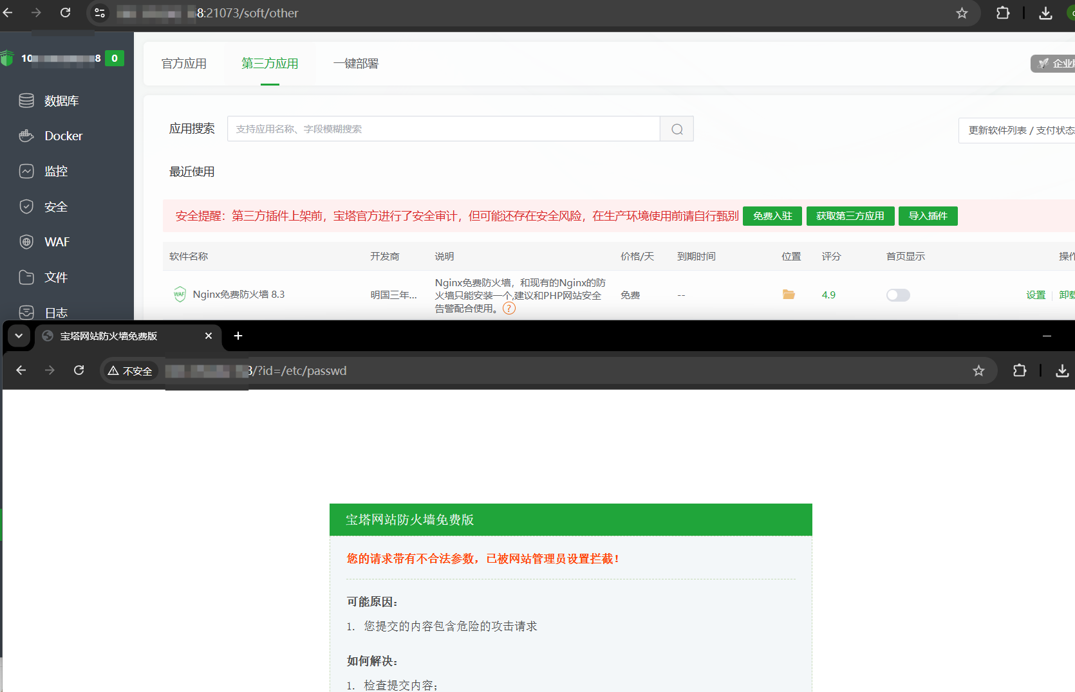Click 更新软件列表 / 支付状态 button
The image size is (1075, 692).
1018,130
